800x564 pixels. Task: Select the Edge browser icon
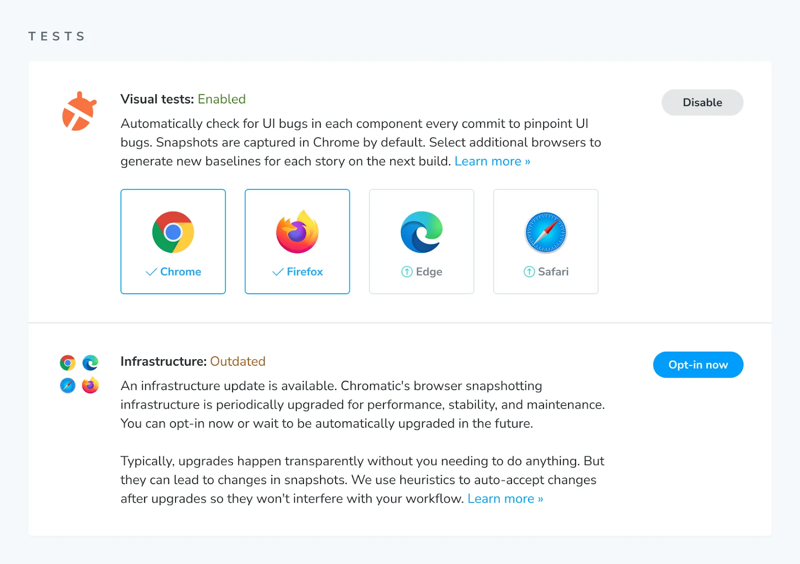coord(421,231)
